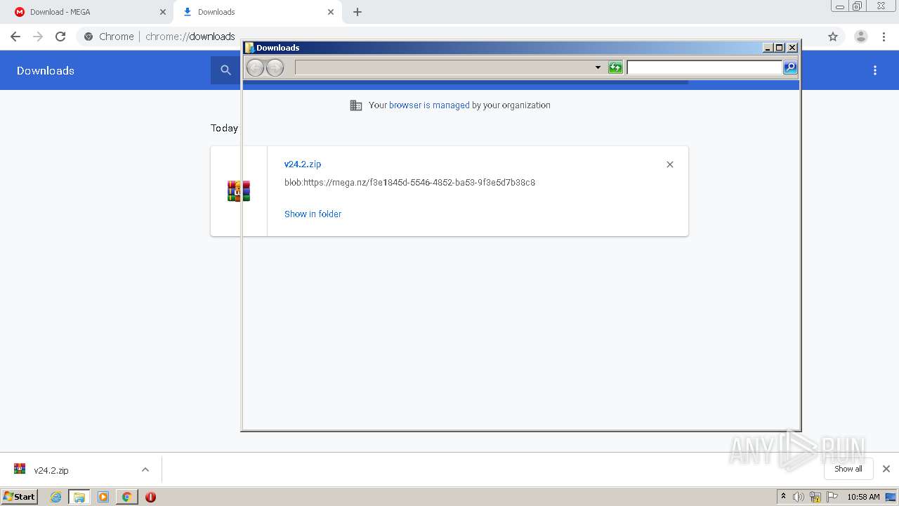Select the Downloads browser tab
This screenshot has height=506, width=899.
point(257,12)
